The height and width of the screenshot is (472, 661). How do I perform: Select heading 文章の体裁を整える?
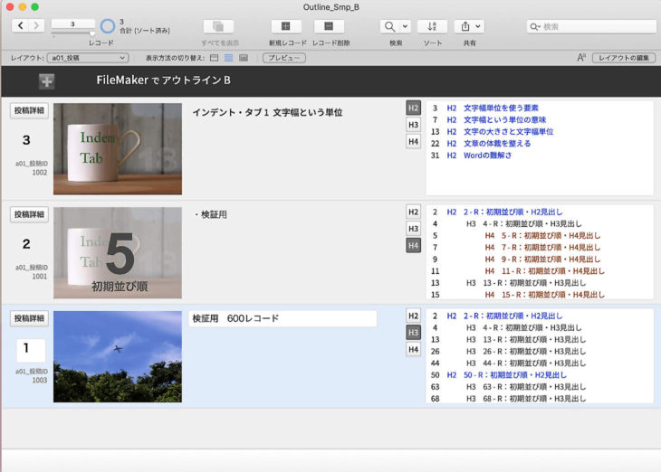point(497,143)
